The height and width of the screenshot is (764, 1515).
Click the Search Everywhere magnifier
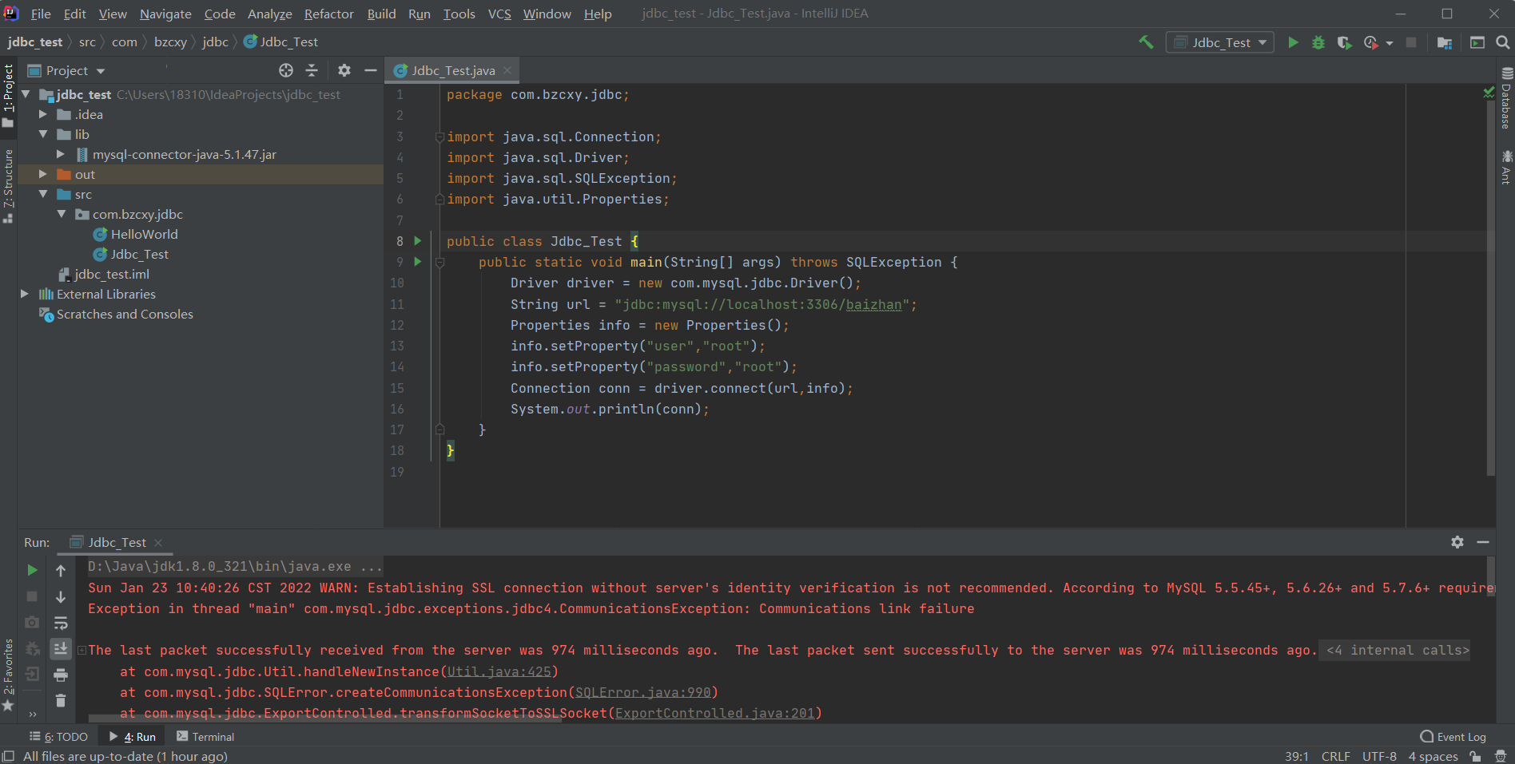pyautogui.click(x=1502, y=42)
